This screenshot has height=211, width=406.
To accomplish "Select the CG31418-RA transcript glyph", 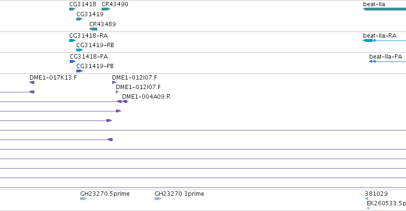I will 72,40.
